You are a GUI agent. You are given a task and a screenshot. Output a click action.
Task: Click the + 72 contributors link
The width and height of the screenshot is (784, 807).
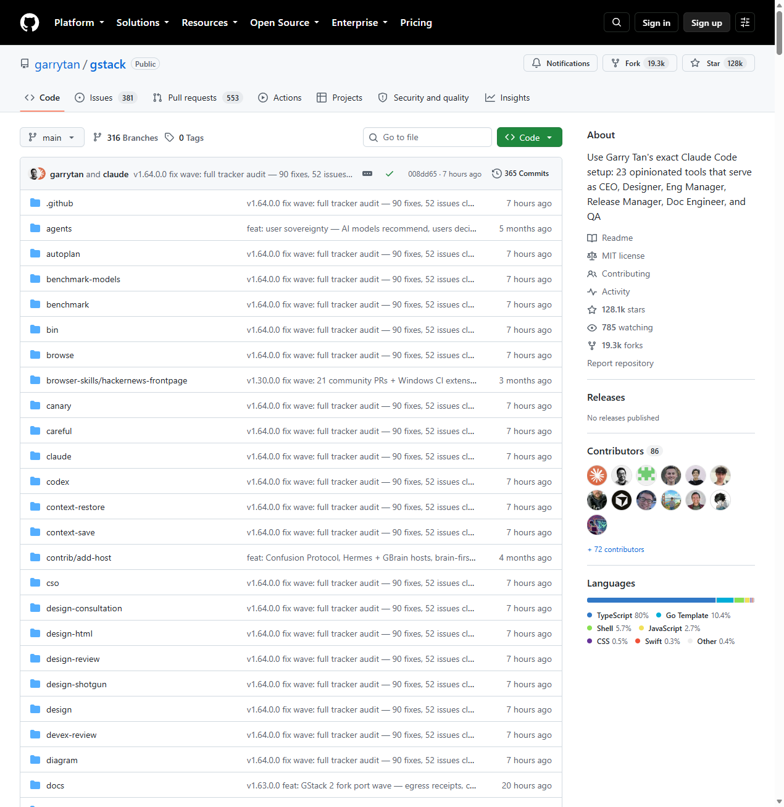615,549
